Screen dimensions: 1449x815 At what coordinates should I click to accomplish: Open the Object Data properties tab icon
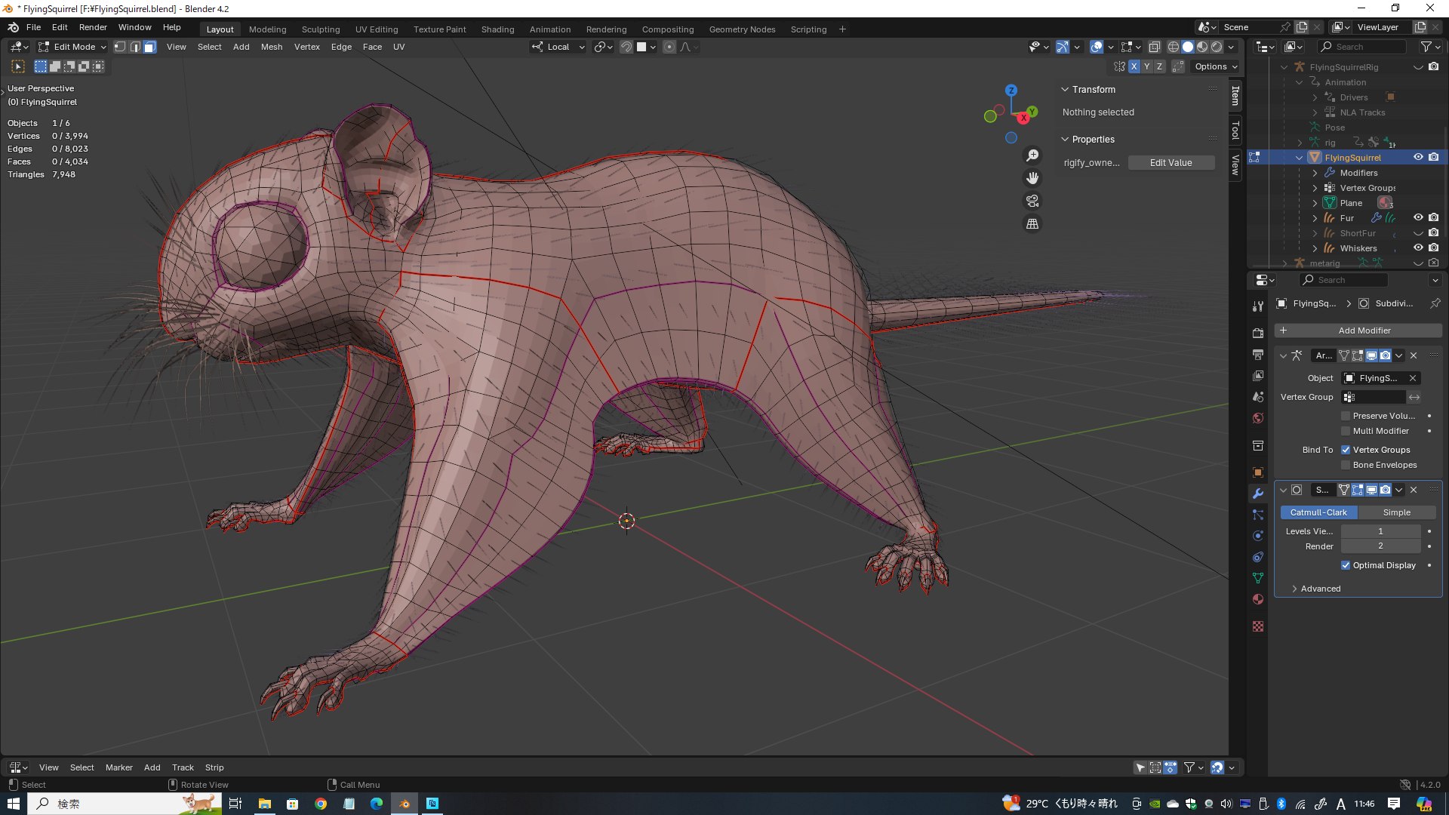(1257, 578)
